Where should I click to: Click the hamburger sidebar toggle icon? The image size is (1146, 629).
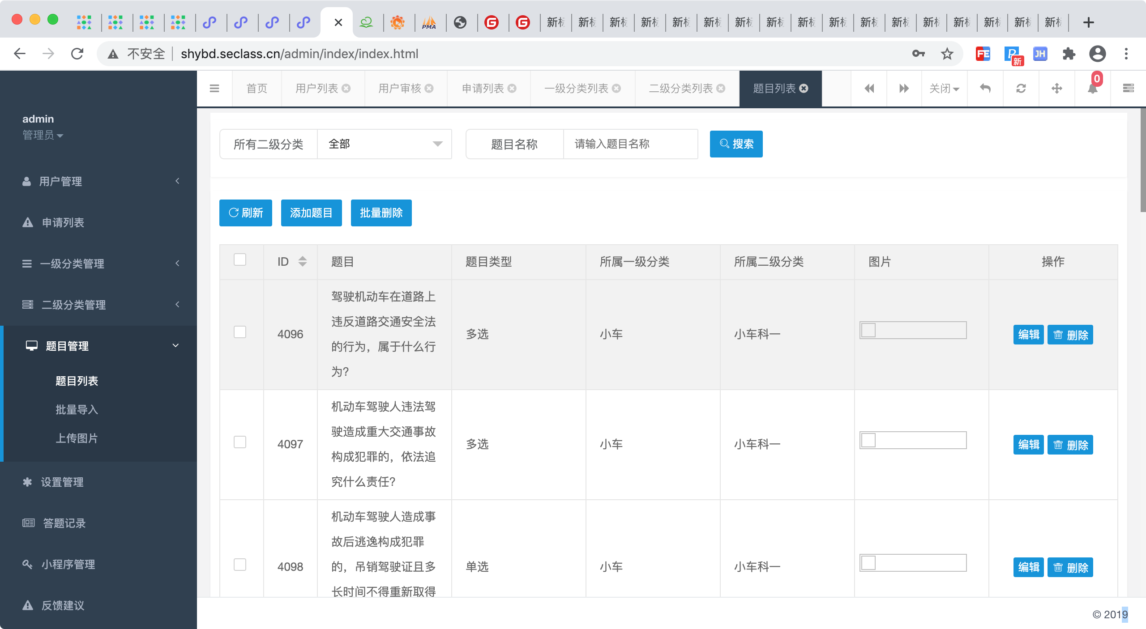214,89
